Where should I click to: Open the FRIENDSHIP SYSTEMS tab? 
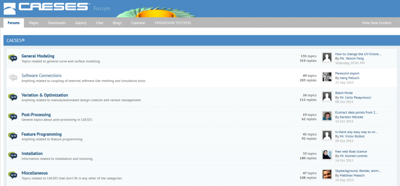pyautogui.click(x=173, y=23)
